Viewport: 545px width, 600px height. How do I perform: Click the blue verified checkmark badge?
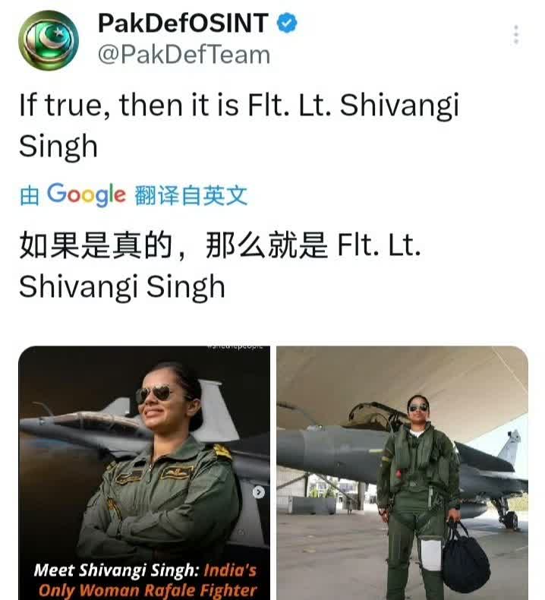[287, 23]
